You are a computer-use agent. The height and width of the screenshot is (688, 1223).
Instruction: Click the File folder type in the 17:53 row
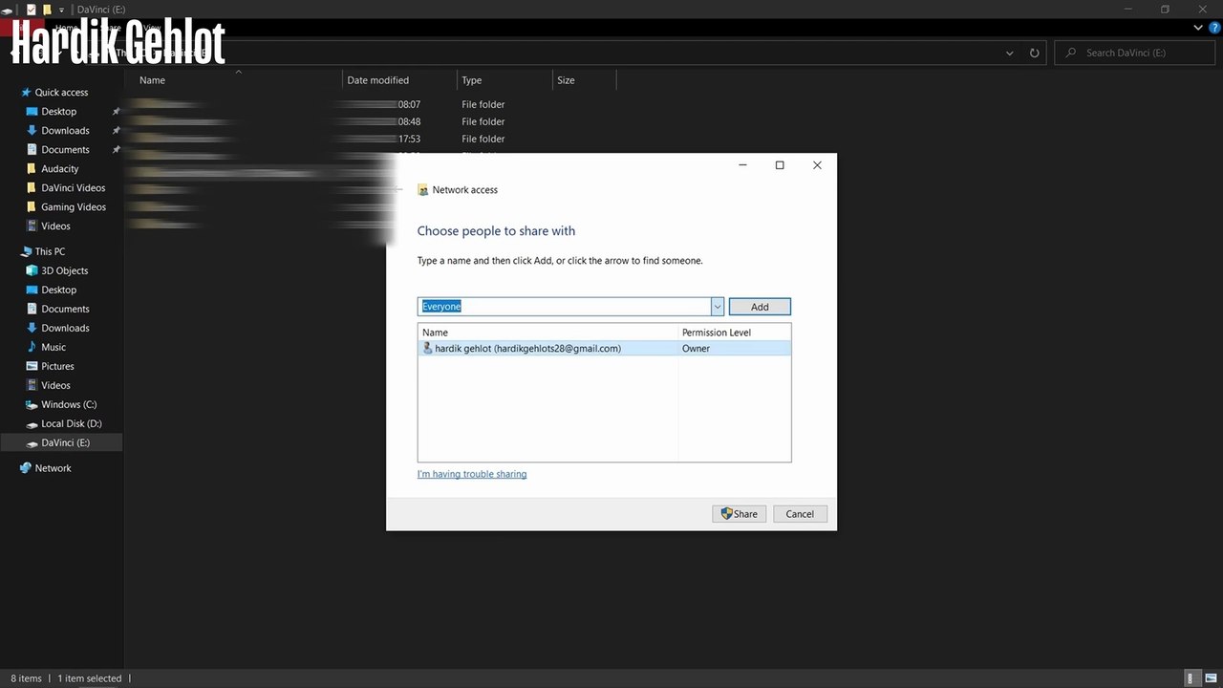[483, 139]
